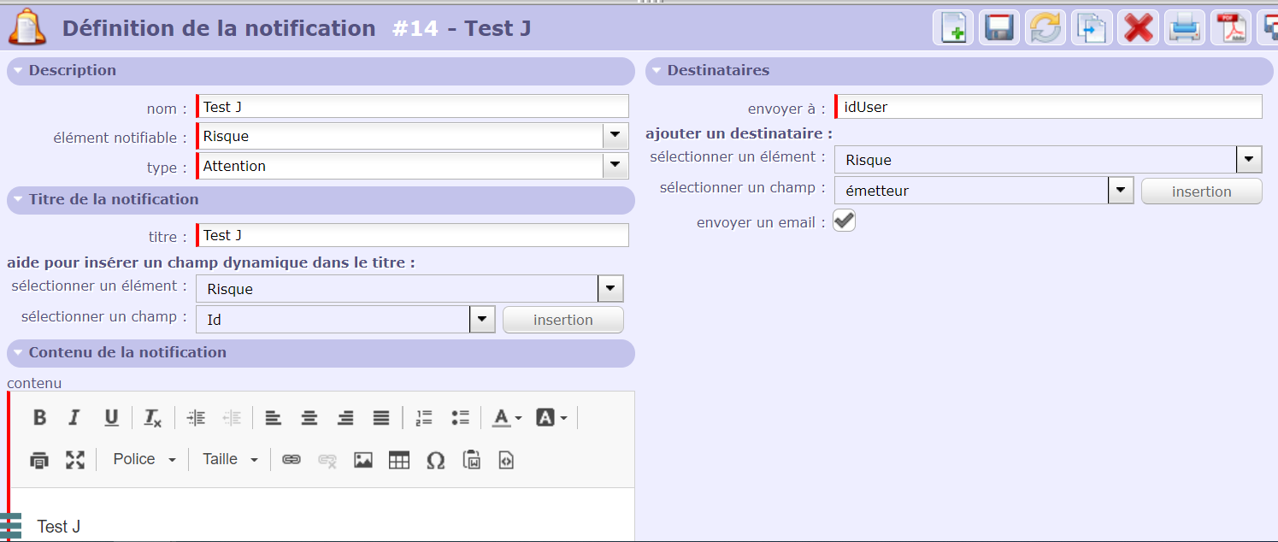This screenshot has height=542, width=1278.
Task: Click the insertion button under Destinataires
Action: coord(1201,191)
